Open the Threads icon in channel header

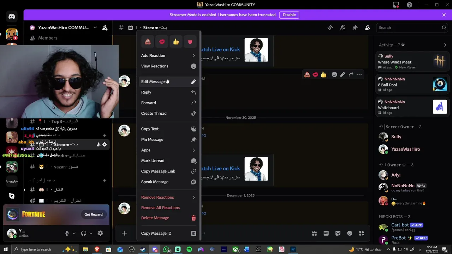coord(330,28)
